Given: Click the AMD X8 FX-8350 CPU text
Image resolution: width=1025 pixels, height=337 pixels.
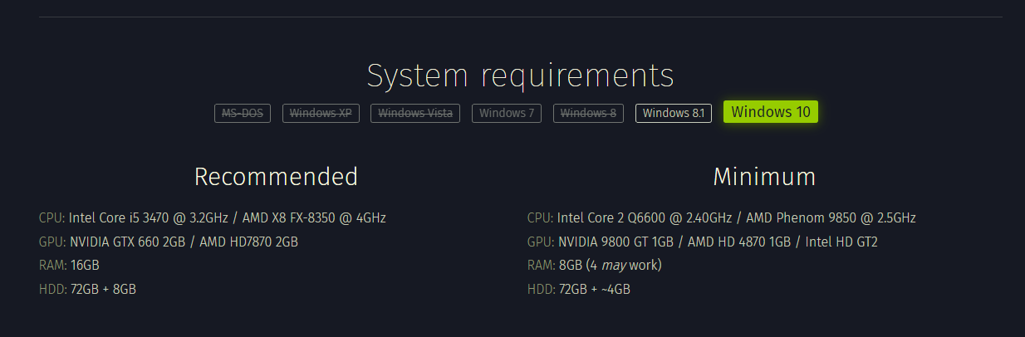Looking at the screenshot, I should 314,218.
